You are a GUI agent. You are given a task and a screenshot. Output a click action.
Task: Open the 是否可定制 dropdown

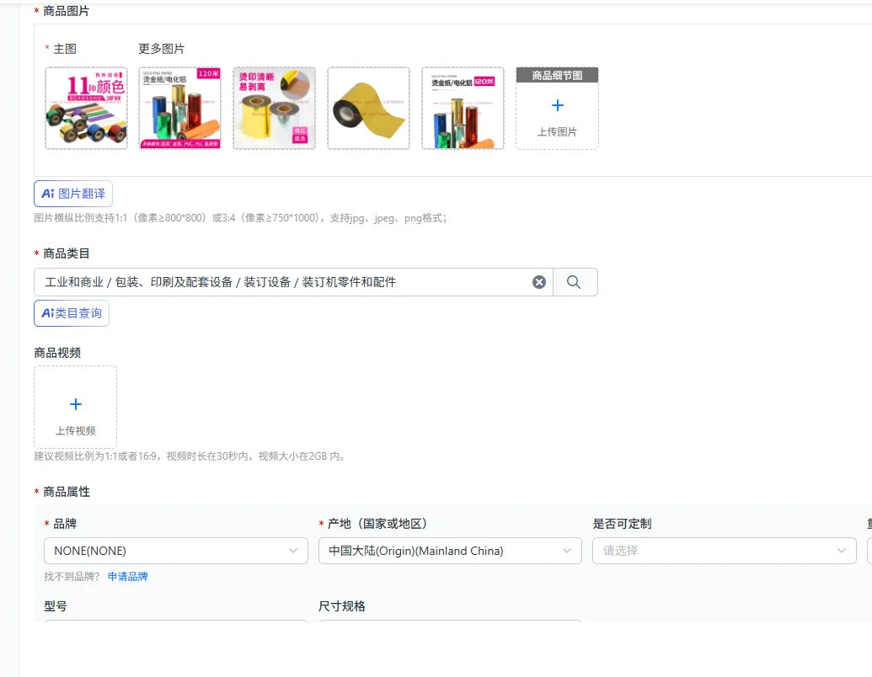[x=724, y=551]
